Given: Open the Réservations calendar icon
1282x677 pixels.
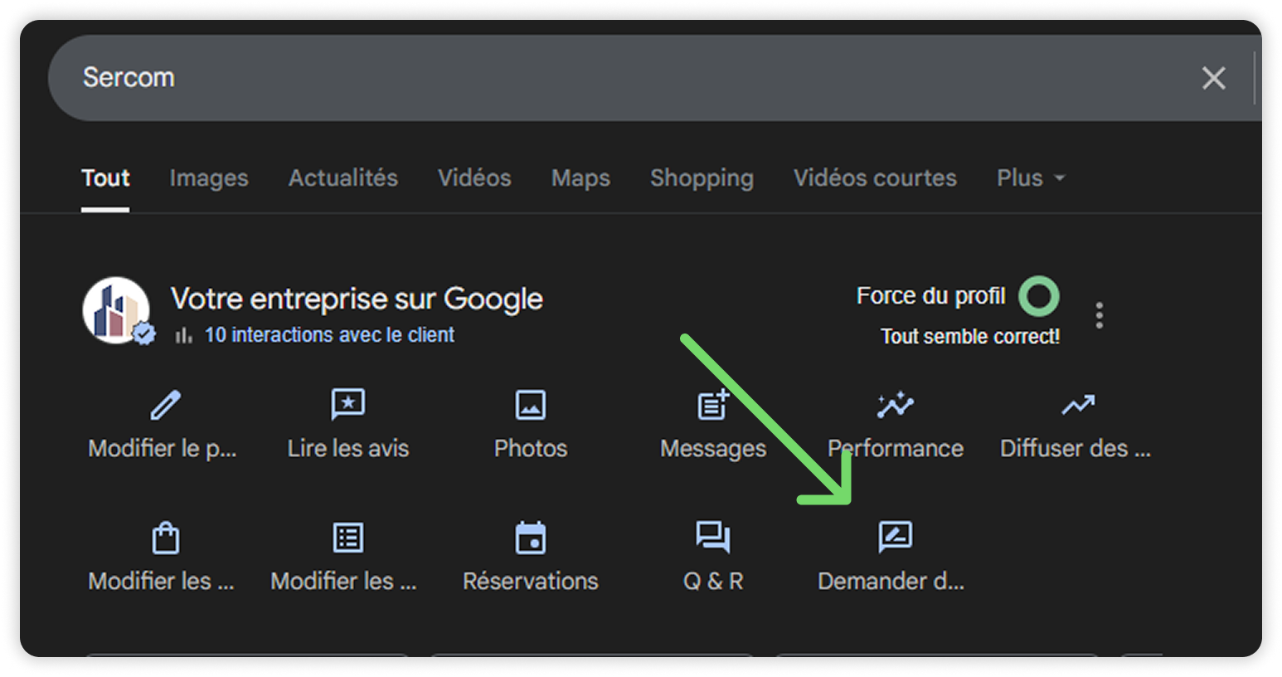Looking at the screenshot, I should point(531,538).
